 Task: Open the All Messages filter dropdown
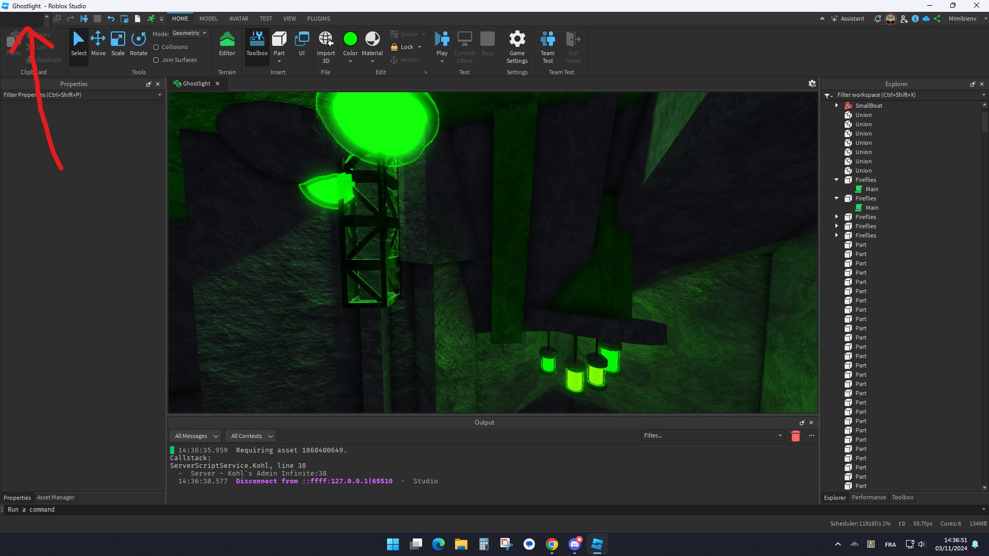195,435
